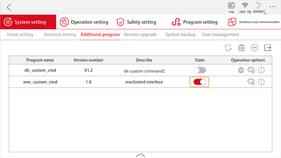Image resolution: width=281 pixels, height=158 pixels.
Task: Export program with the arrow-box icon
Action: [x=268, y=48]
